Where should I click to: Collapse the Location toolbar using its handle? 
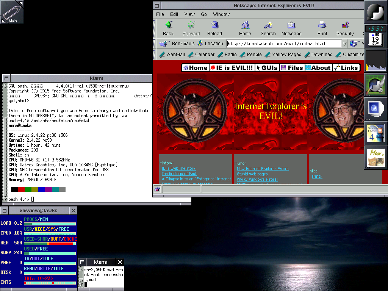[x=155, y=44]
